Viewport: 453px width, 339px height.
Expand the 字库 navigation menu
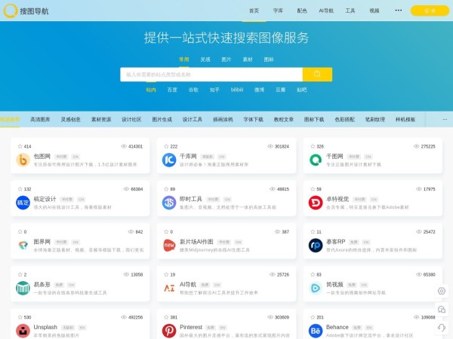(x=278, y=11)
